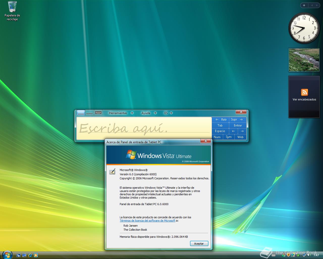Click the sidebar previous gadgets arrow

pyautogui.click(x=312, y=5)
